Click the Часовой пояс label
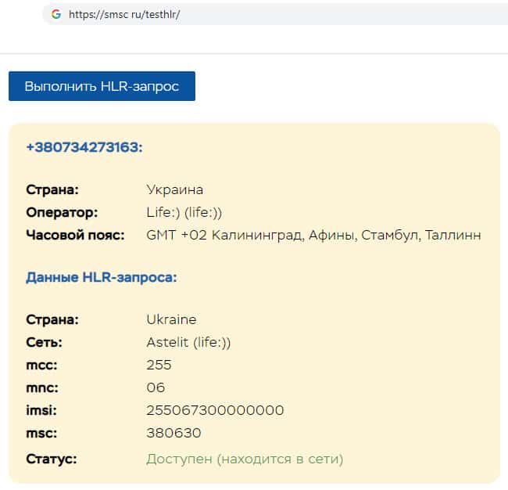This screenshot has height=490, width=508. coord(75,235)
